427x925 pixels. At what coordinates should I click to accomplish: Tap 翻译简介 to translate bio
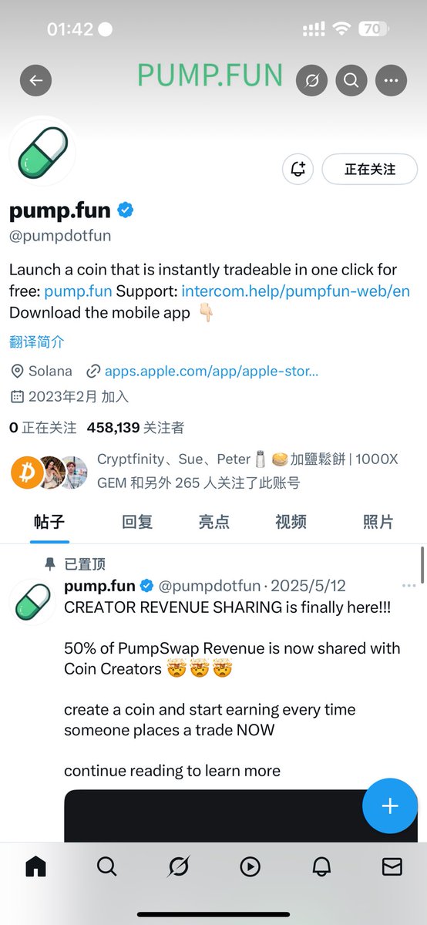(x=37, y=341)
